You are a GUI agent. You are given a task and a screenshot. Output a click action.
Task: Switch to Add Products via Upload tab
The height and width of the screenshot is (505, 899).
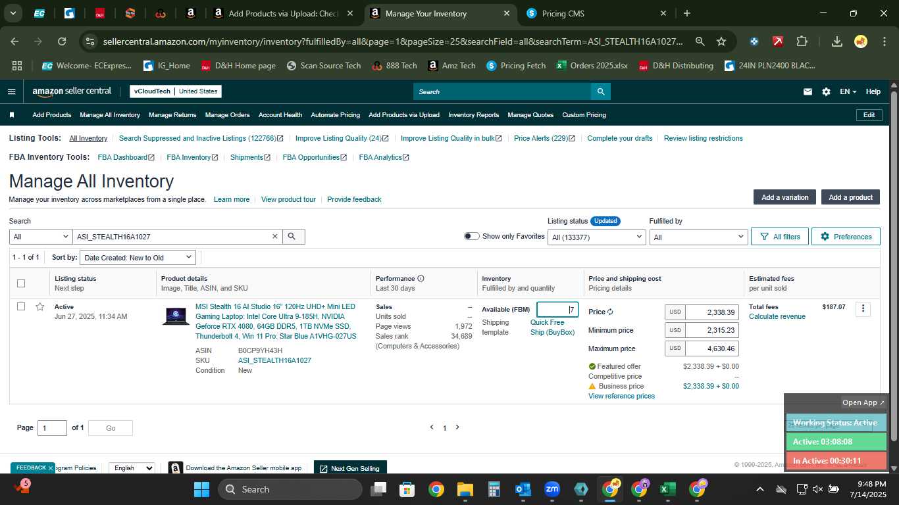click(x=283, y=13)
